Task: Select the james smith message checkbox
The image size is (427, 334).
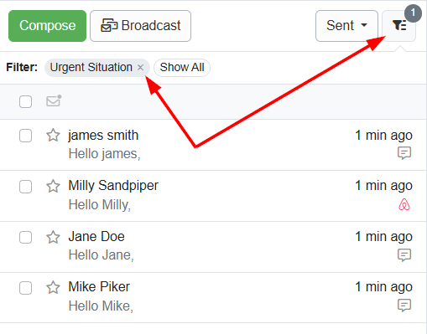Action: 25,136
